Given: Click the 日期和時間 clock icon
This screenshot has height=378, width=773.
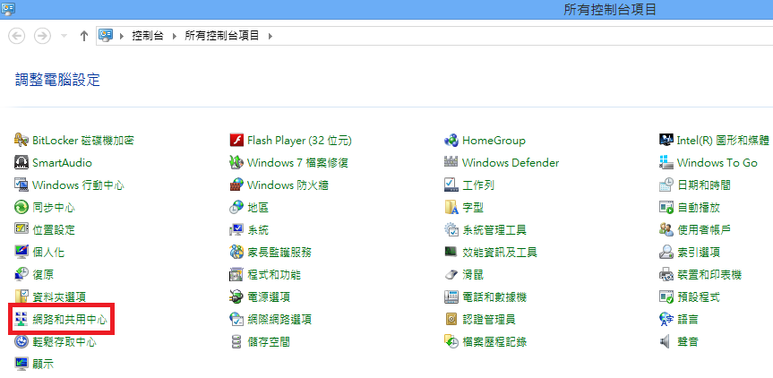Looking at the screenshot, I should tap(666, 185).
